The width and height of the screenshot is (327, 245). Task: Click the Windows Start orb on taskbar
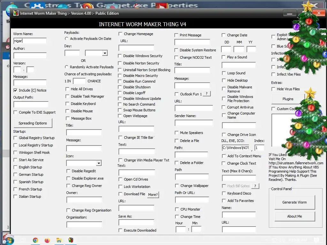pyautogui.click(x=8, y=240)
